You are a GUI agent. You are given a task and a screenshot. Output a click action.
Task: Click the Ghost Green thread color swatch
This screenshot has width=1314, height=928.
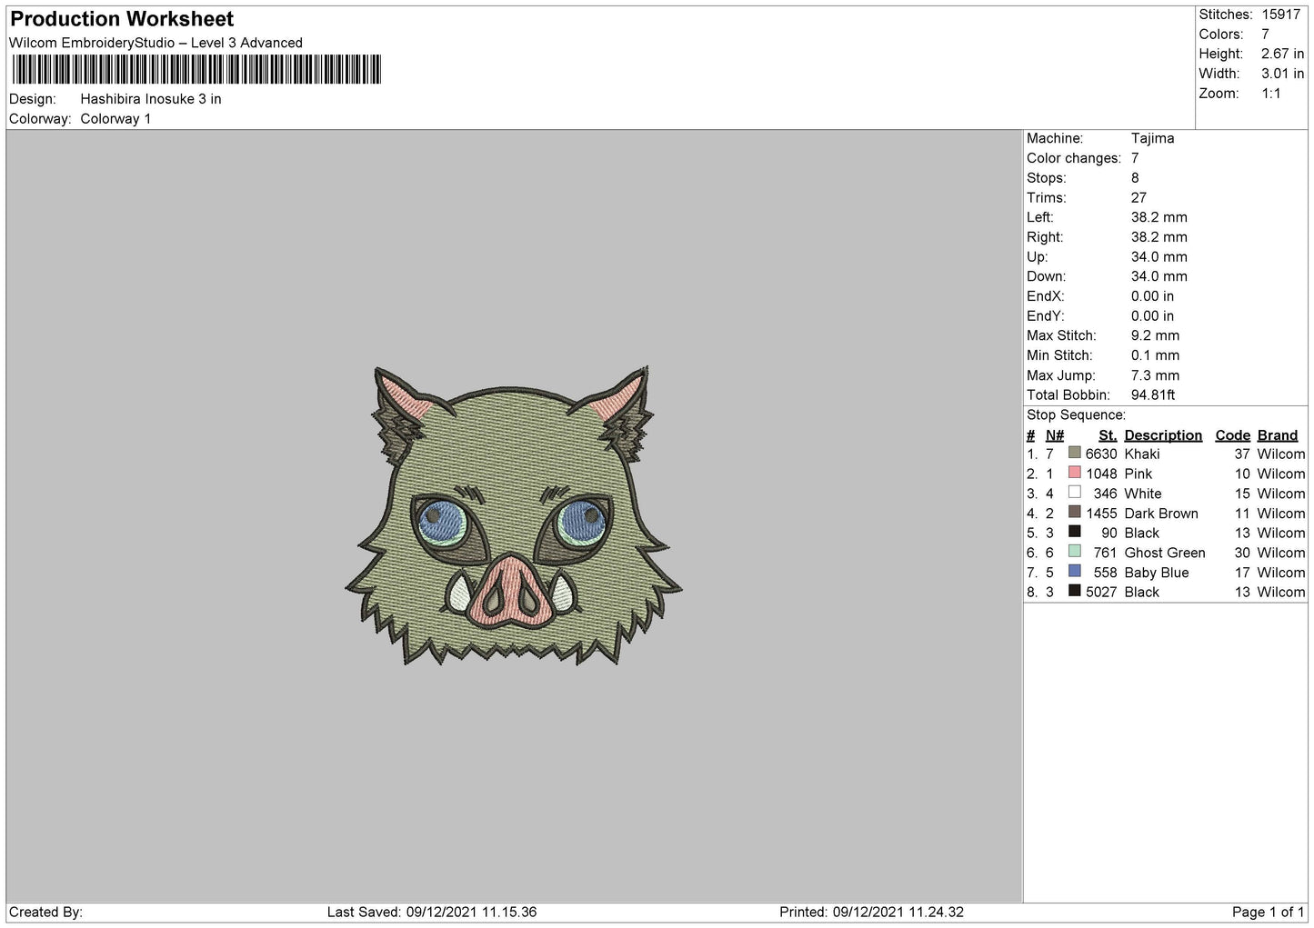click(x=1075, y=552)
